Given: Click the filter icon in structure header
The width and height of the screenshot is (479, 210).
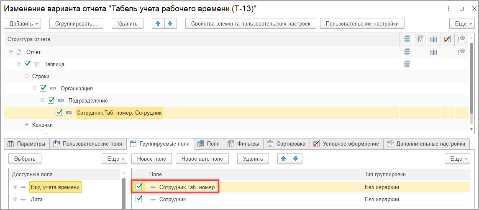Looking at the screenshot, I should click(x=420, y=39).
